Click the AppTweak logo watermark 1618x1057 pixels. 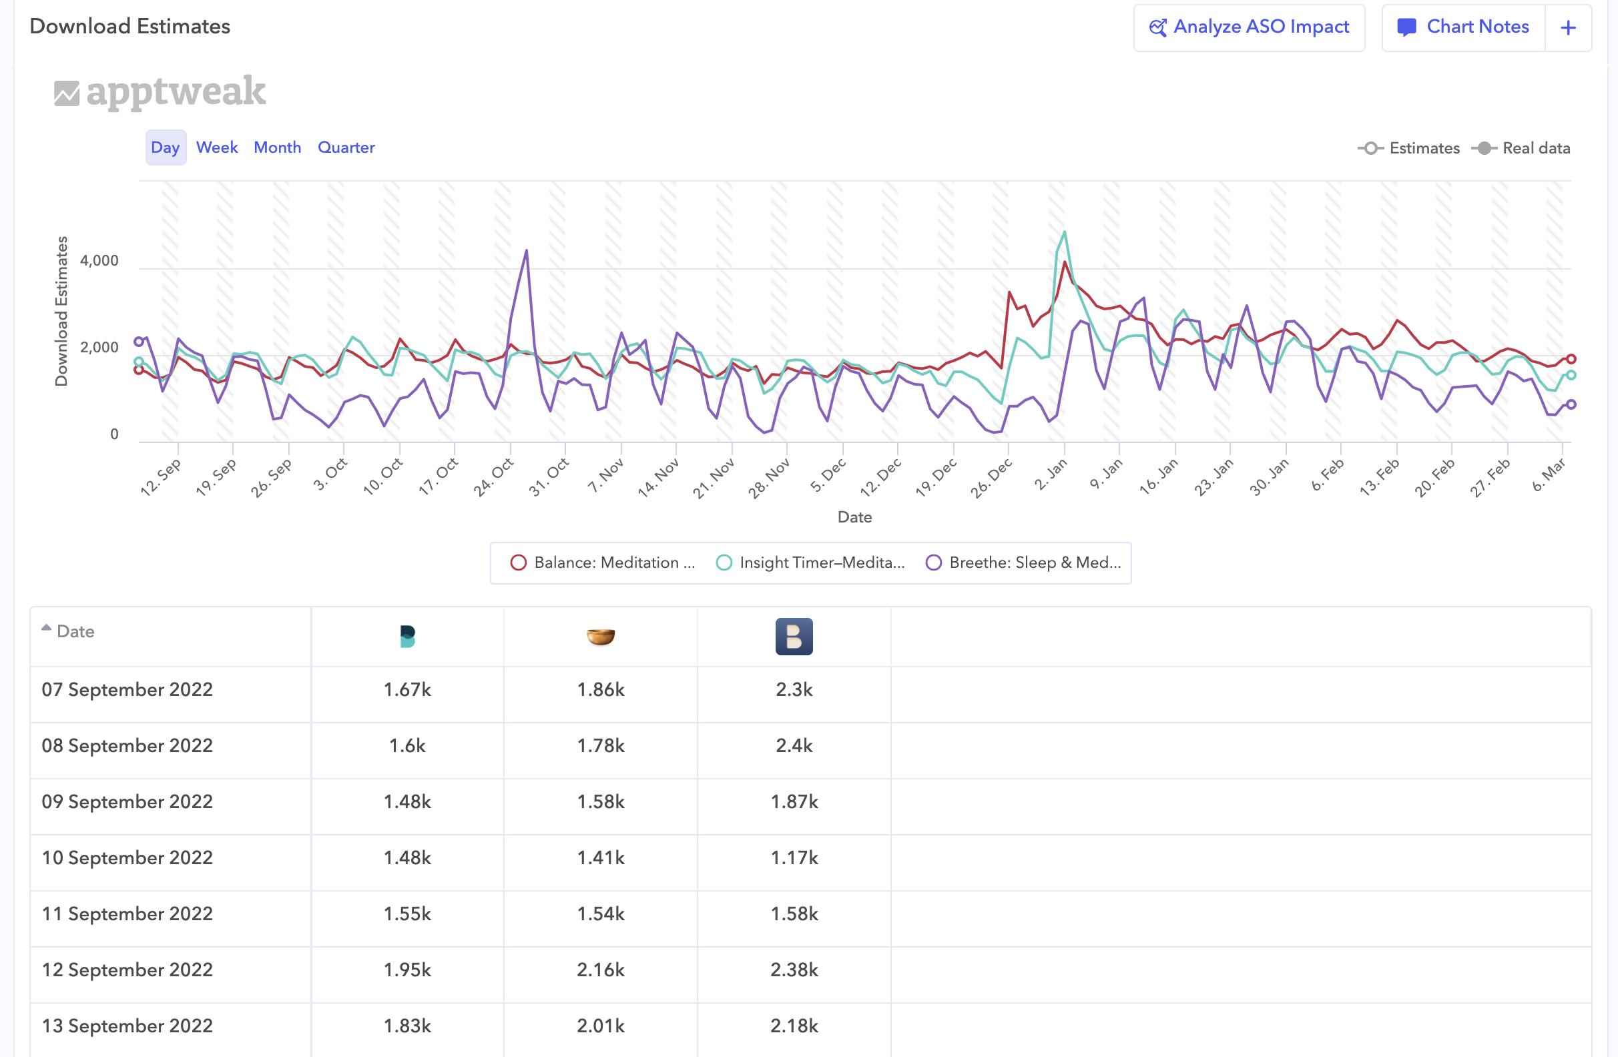click(160, 93)
